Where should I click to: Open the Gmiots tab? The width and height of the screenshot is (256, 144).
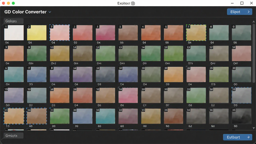pyautogui.click(x=13, y=136)
